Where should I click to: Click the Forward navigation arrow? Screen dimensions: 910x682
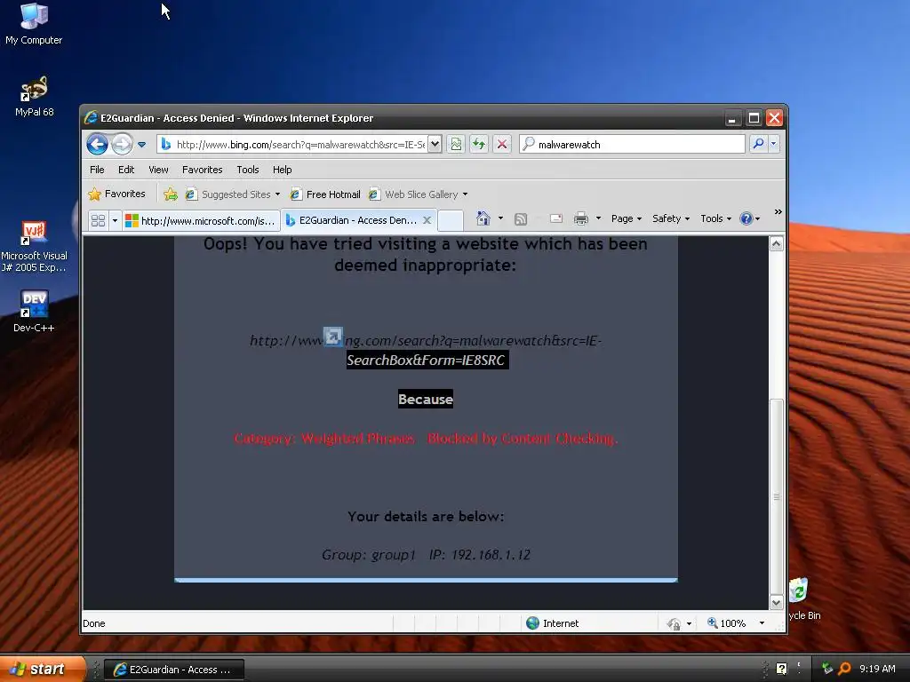tap(122, 144)
